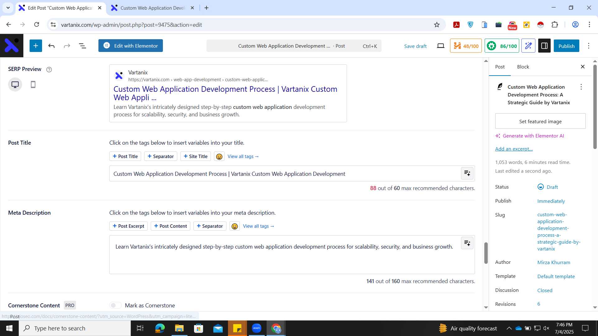Open Windows Start menu
Viewport: 598px width, 336px height.
tap(9, 328)
